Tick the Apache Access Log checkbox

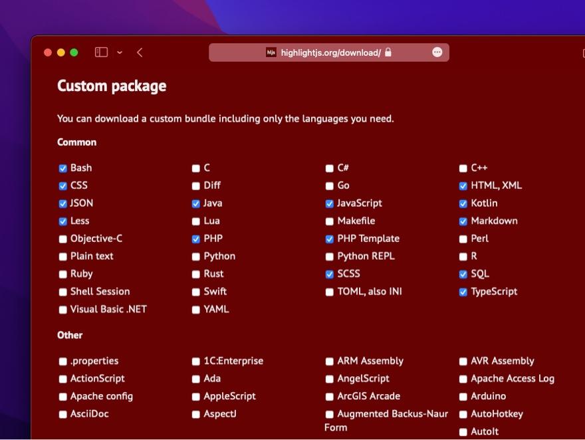(463, 380)
